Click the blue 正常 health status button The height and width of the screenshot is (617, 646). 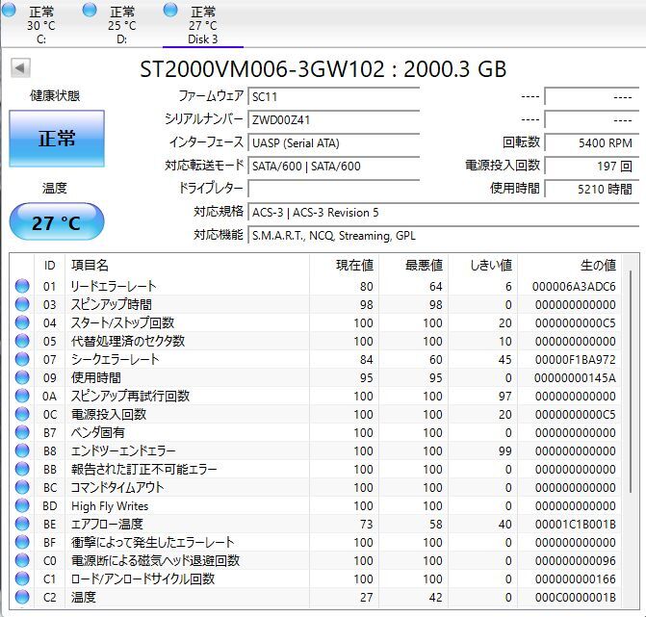point(57,139)
